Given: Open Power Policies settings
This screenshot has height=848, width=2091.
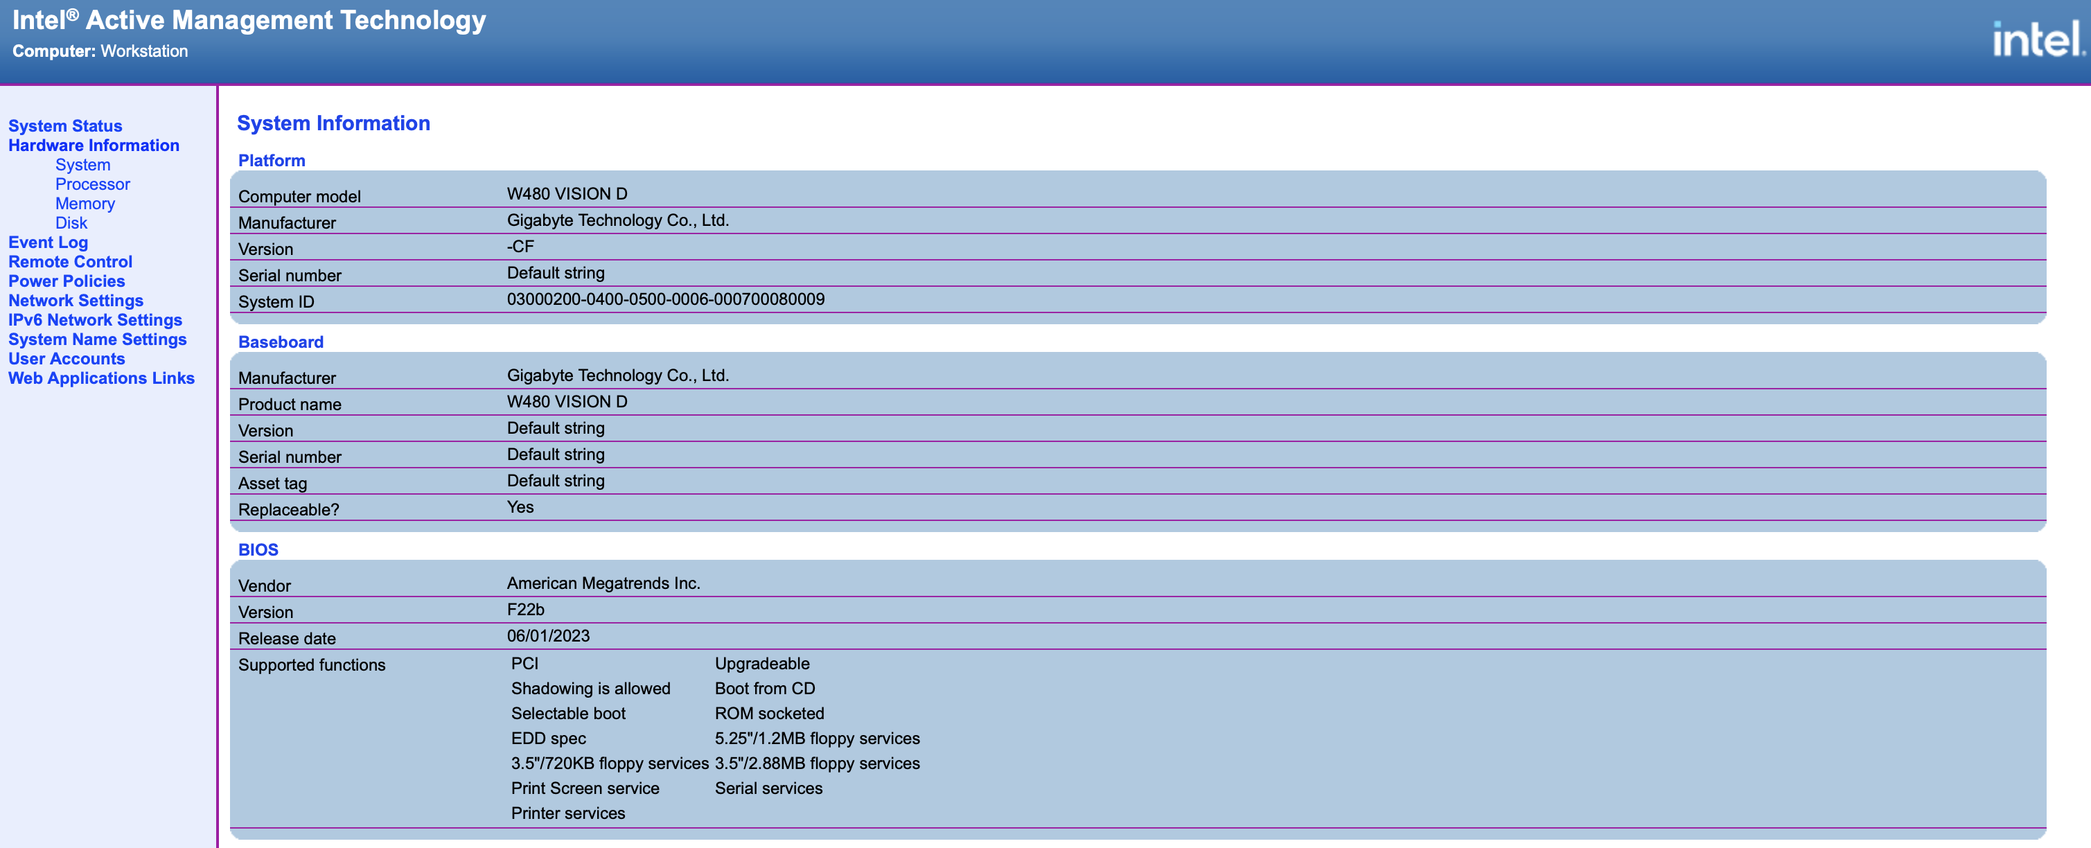Looking at the screenshot, I should (x=67, y=281).
